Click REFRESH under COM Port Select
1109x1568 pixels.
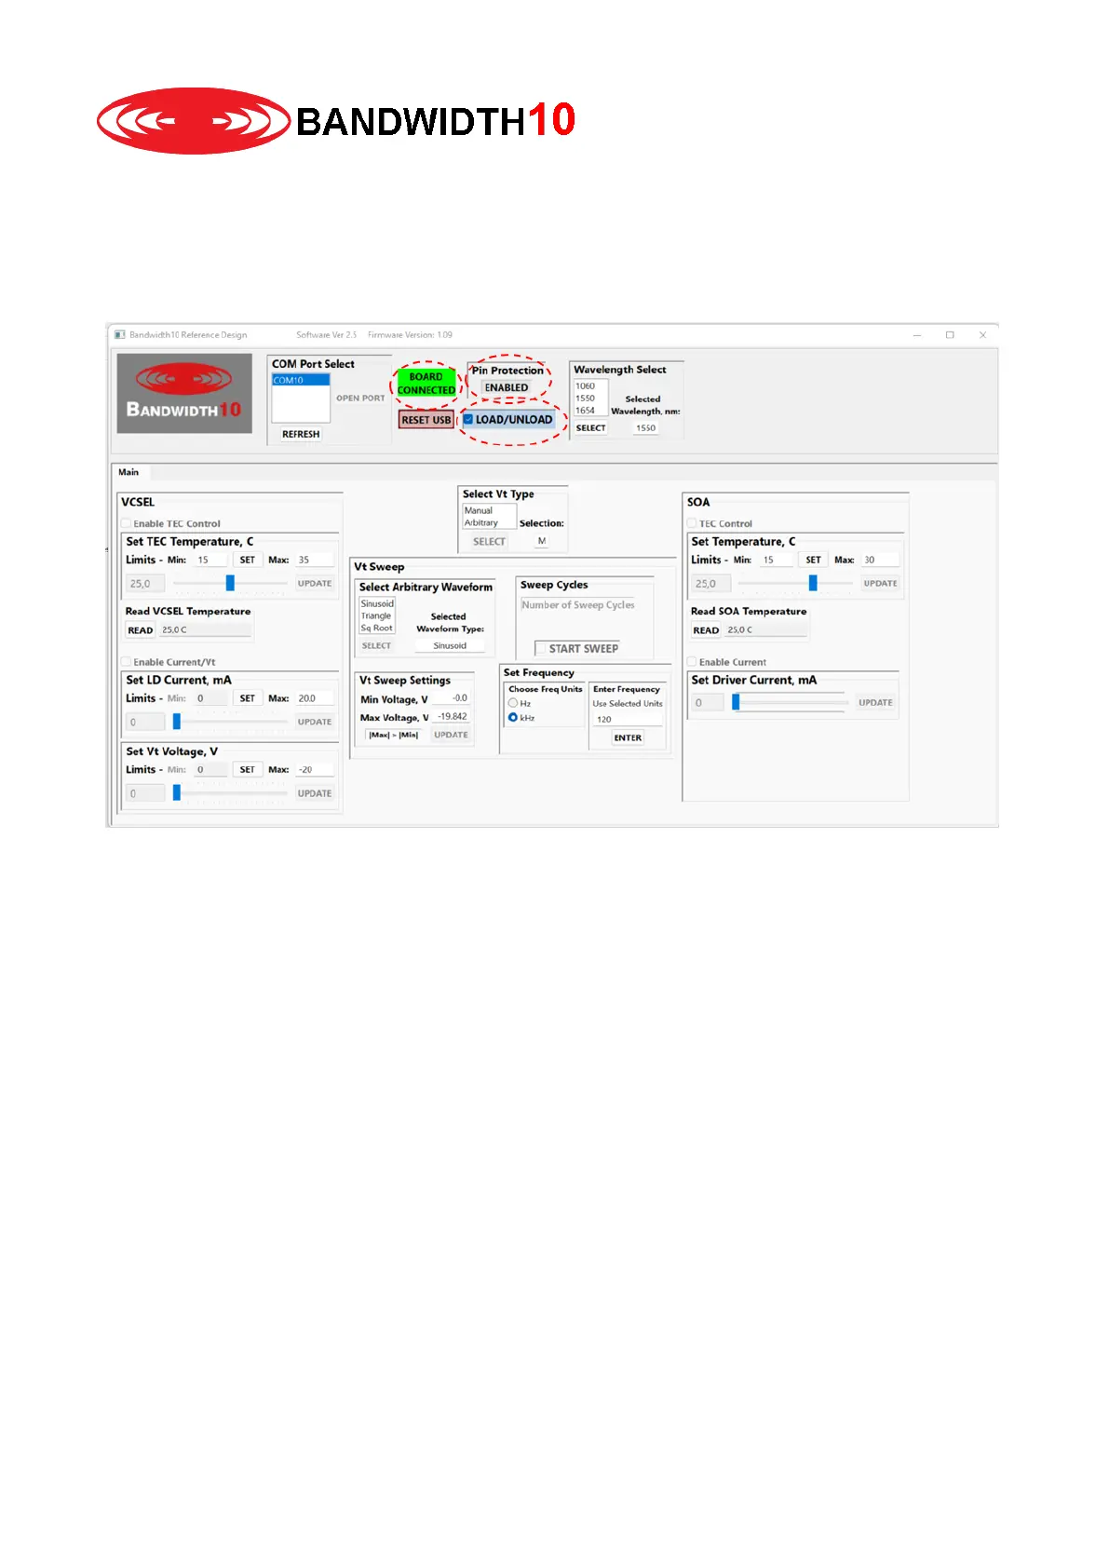[301, 434]
